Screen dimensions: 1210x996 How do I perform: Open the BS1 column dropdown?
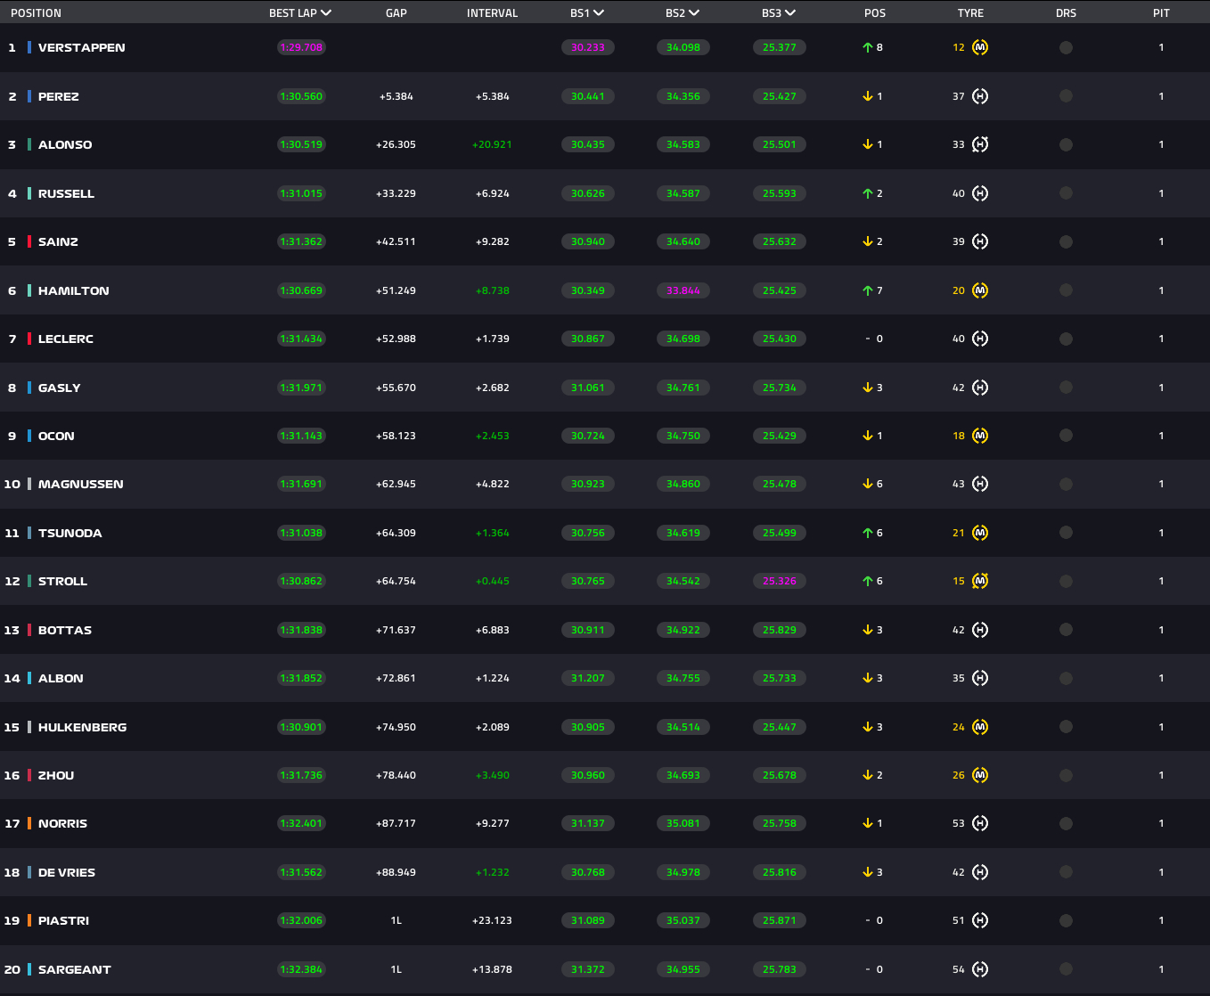[x=599, y=13]
